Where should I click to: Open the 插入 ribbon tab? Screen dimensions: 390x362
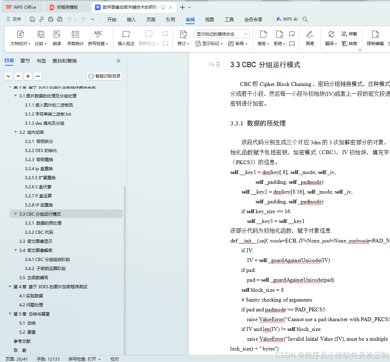[x=131, y=20]
